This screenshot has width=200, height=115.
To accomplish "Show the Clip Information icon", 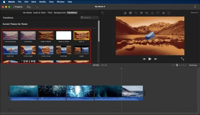I will click(169, 13).
